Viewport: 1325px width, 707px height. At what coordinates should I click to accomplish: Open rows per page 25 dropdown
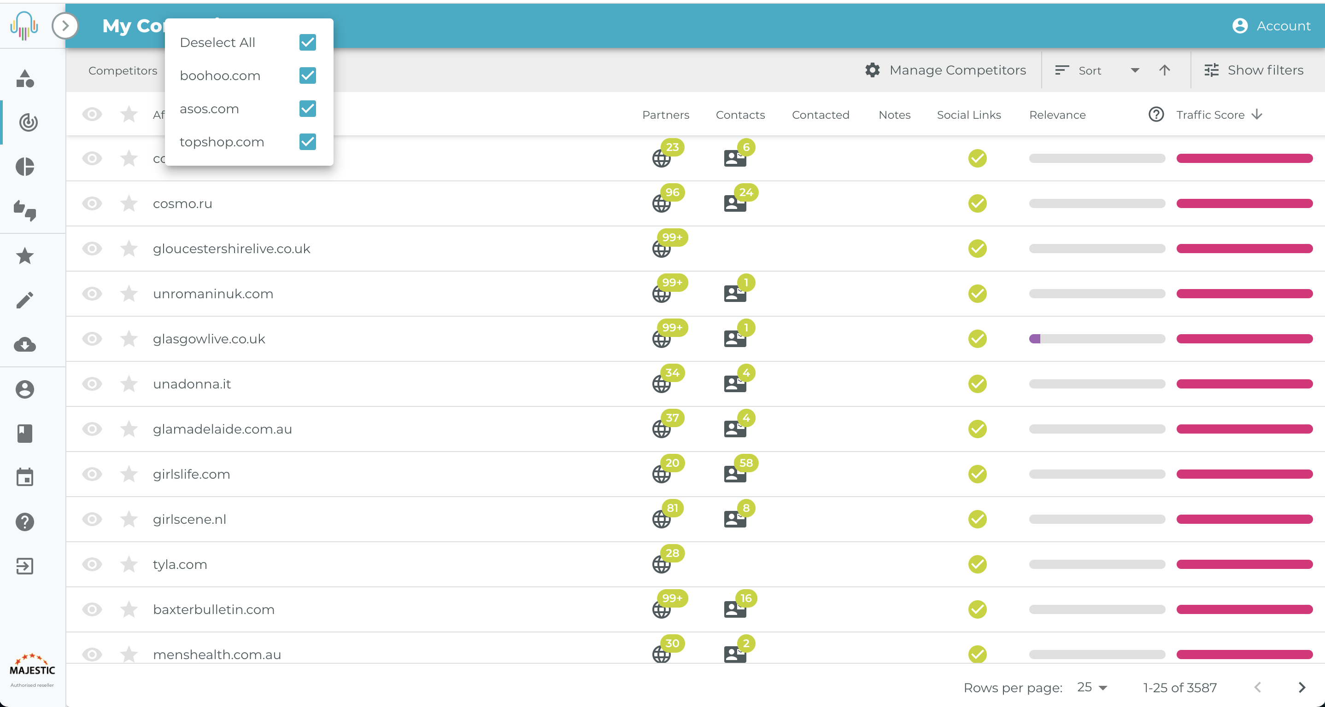(1092, 687)
